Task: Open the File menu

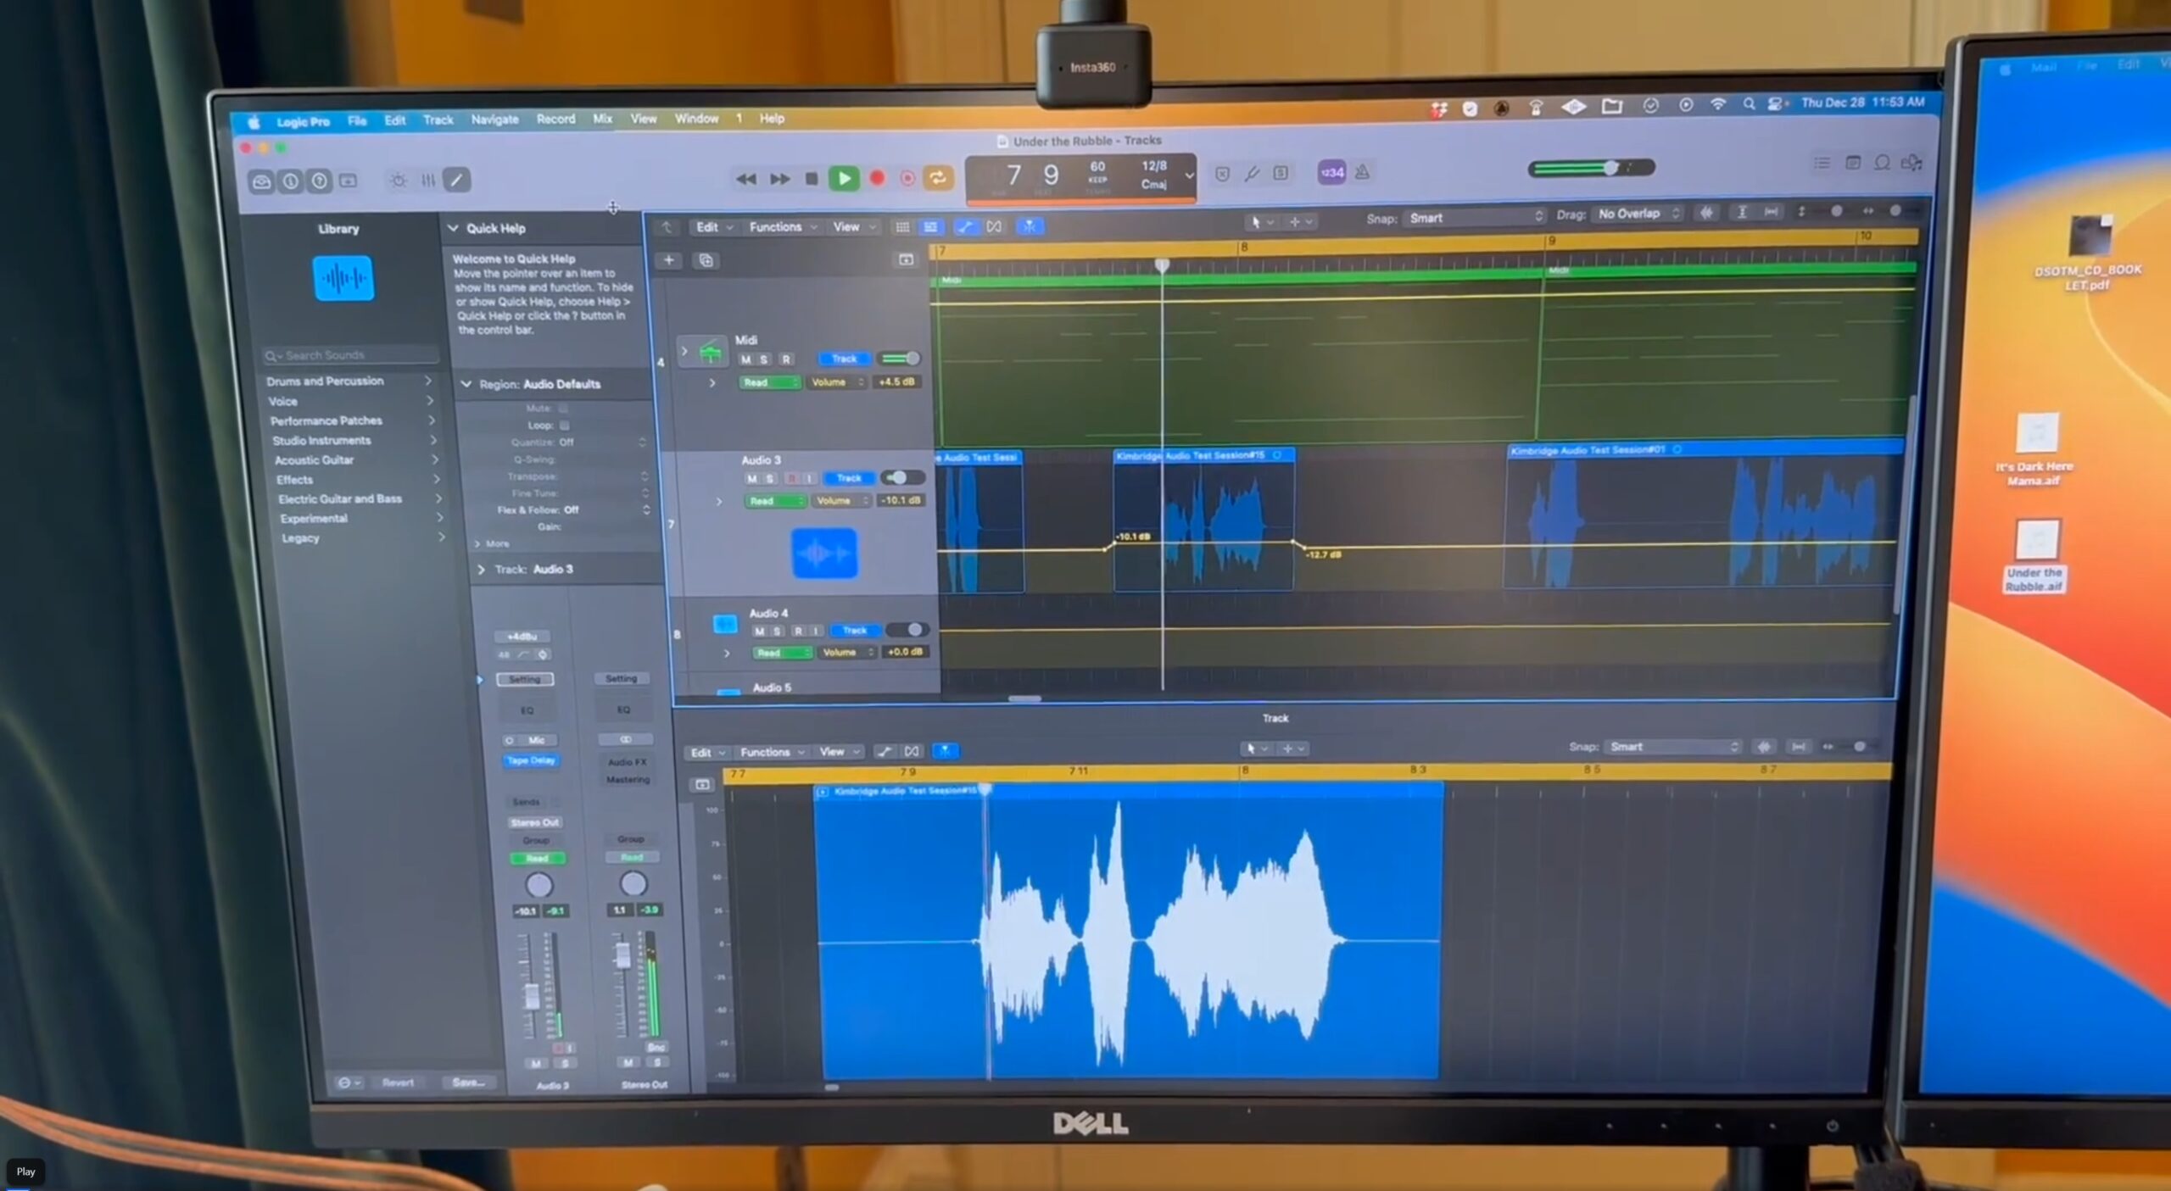Action: click(357, 121)
